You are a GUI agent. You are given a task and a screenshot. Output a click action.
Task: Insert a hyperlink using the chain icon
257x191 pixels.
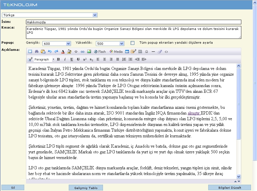(82, 52)
